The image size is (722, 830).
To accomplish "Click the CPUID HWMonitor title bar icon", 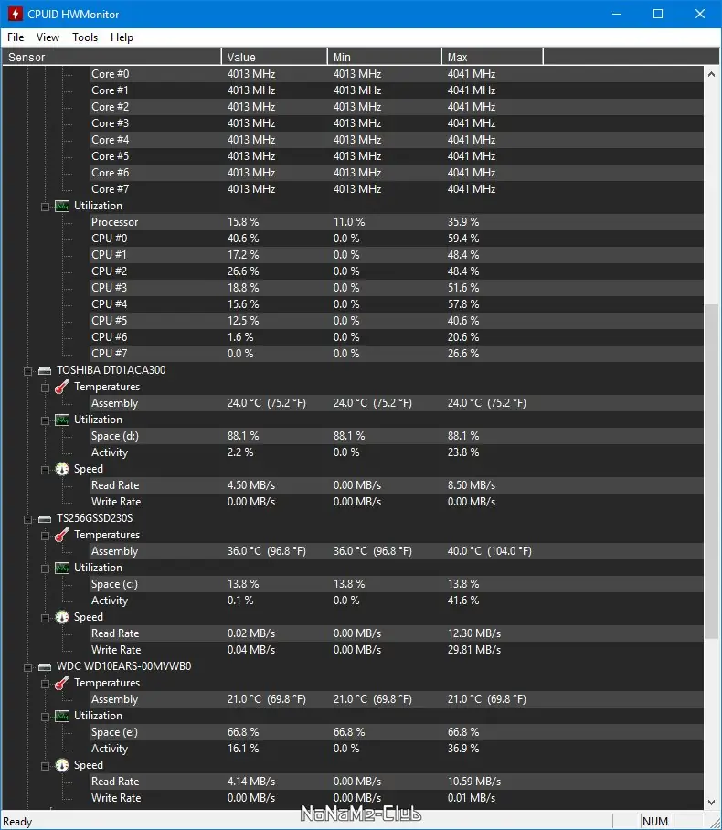I will 15,14.
